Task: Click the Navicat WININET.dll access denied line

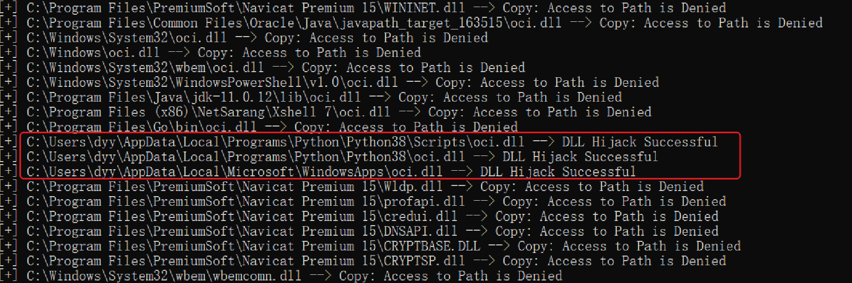Action: point(363,8)
